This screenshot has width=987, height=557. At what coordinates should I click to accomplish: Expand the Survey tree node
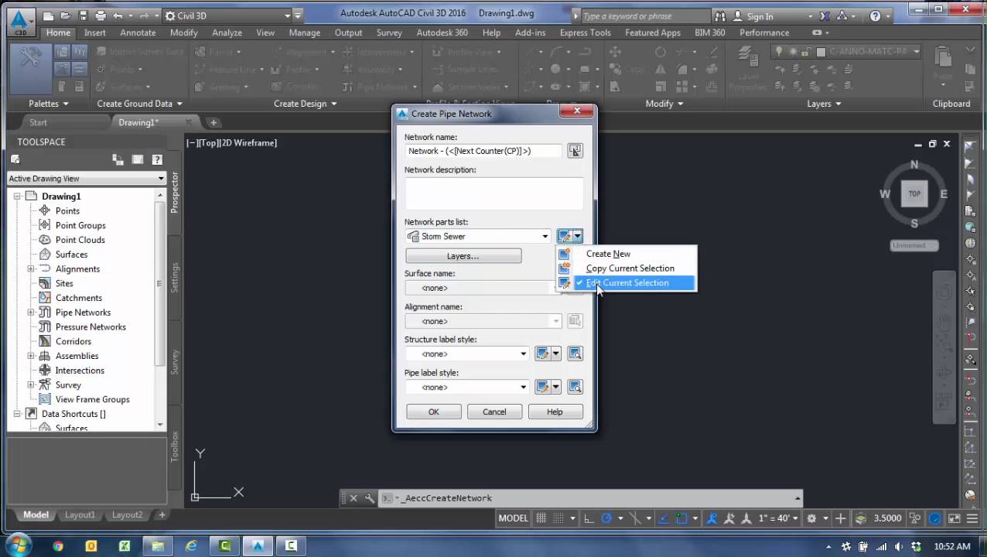31,385
